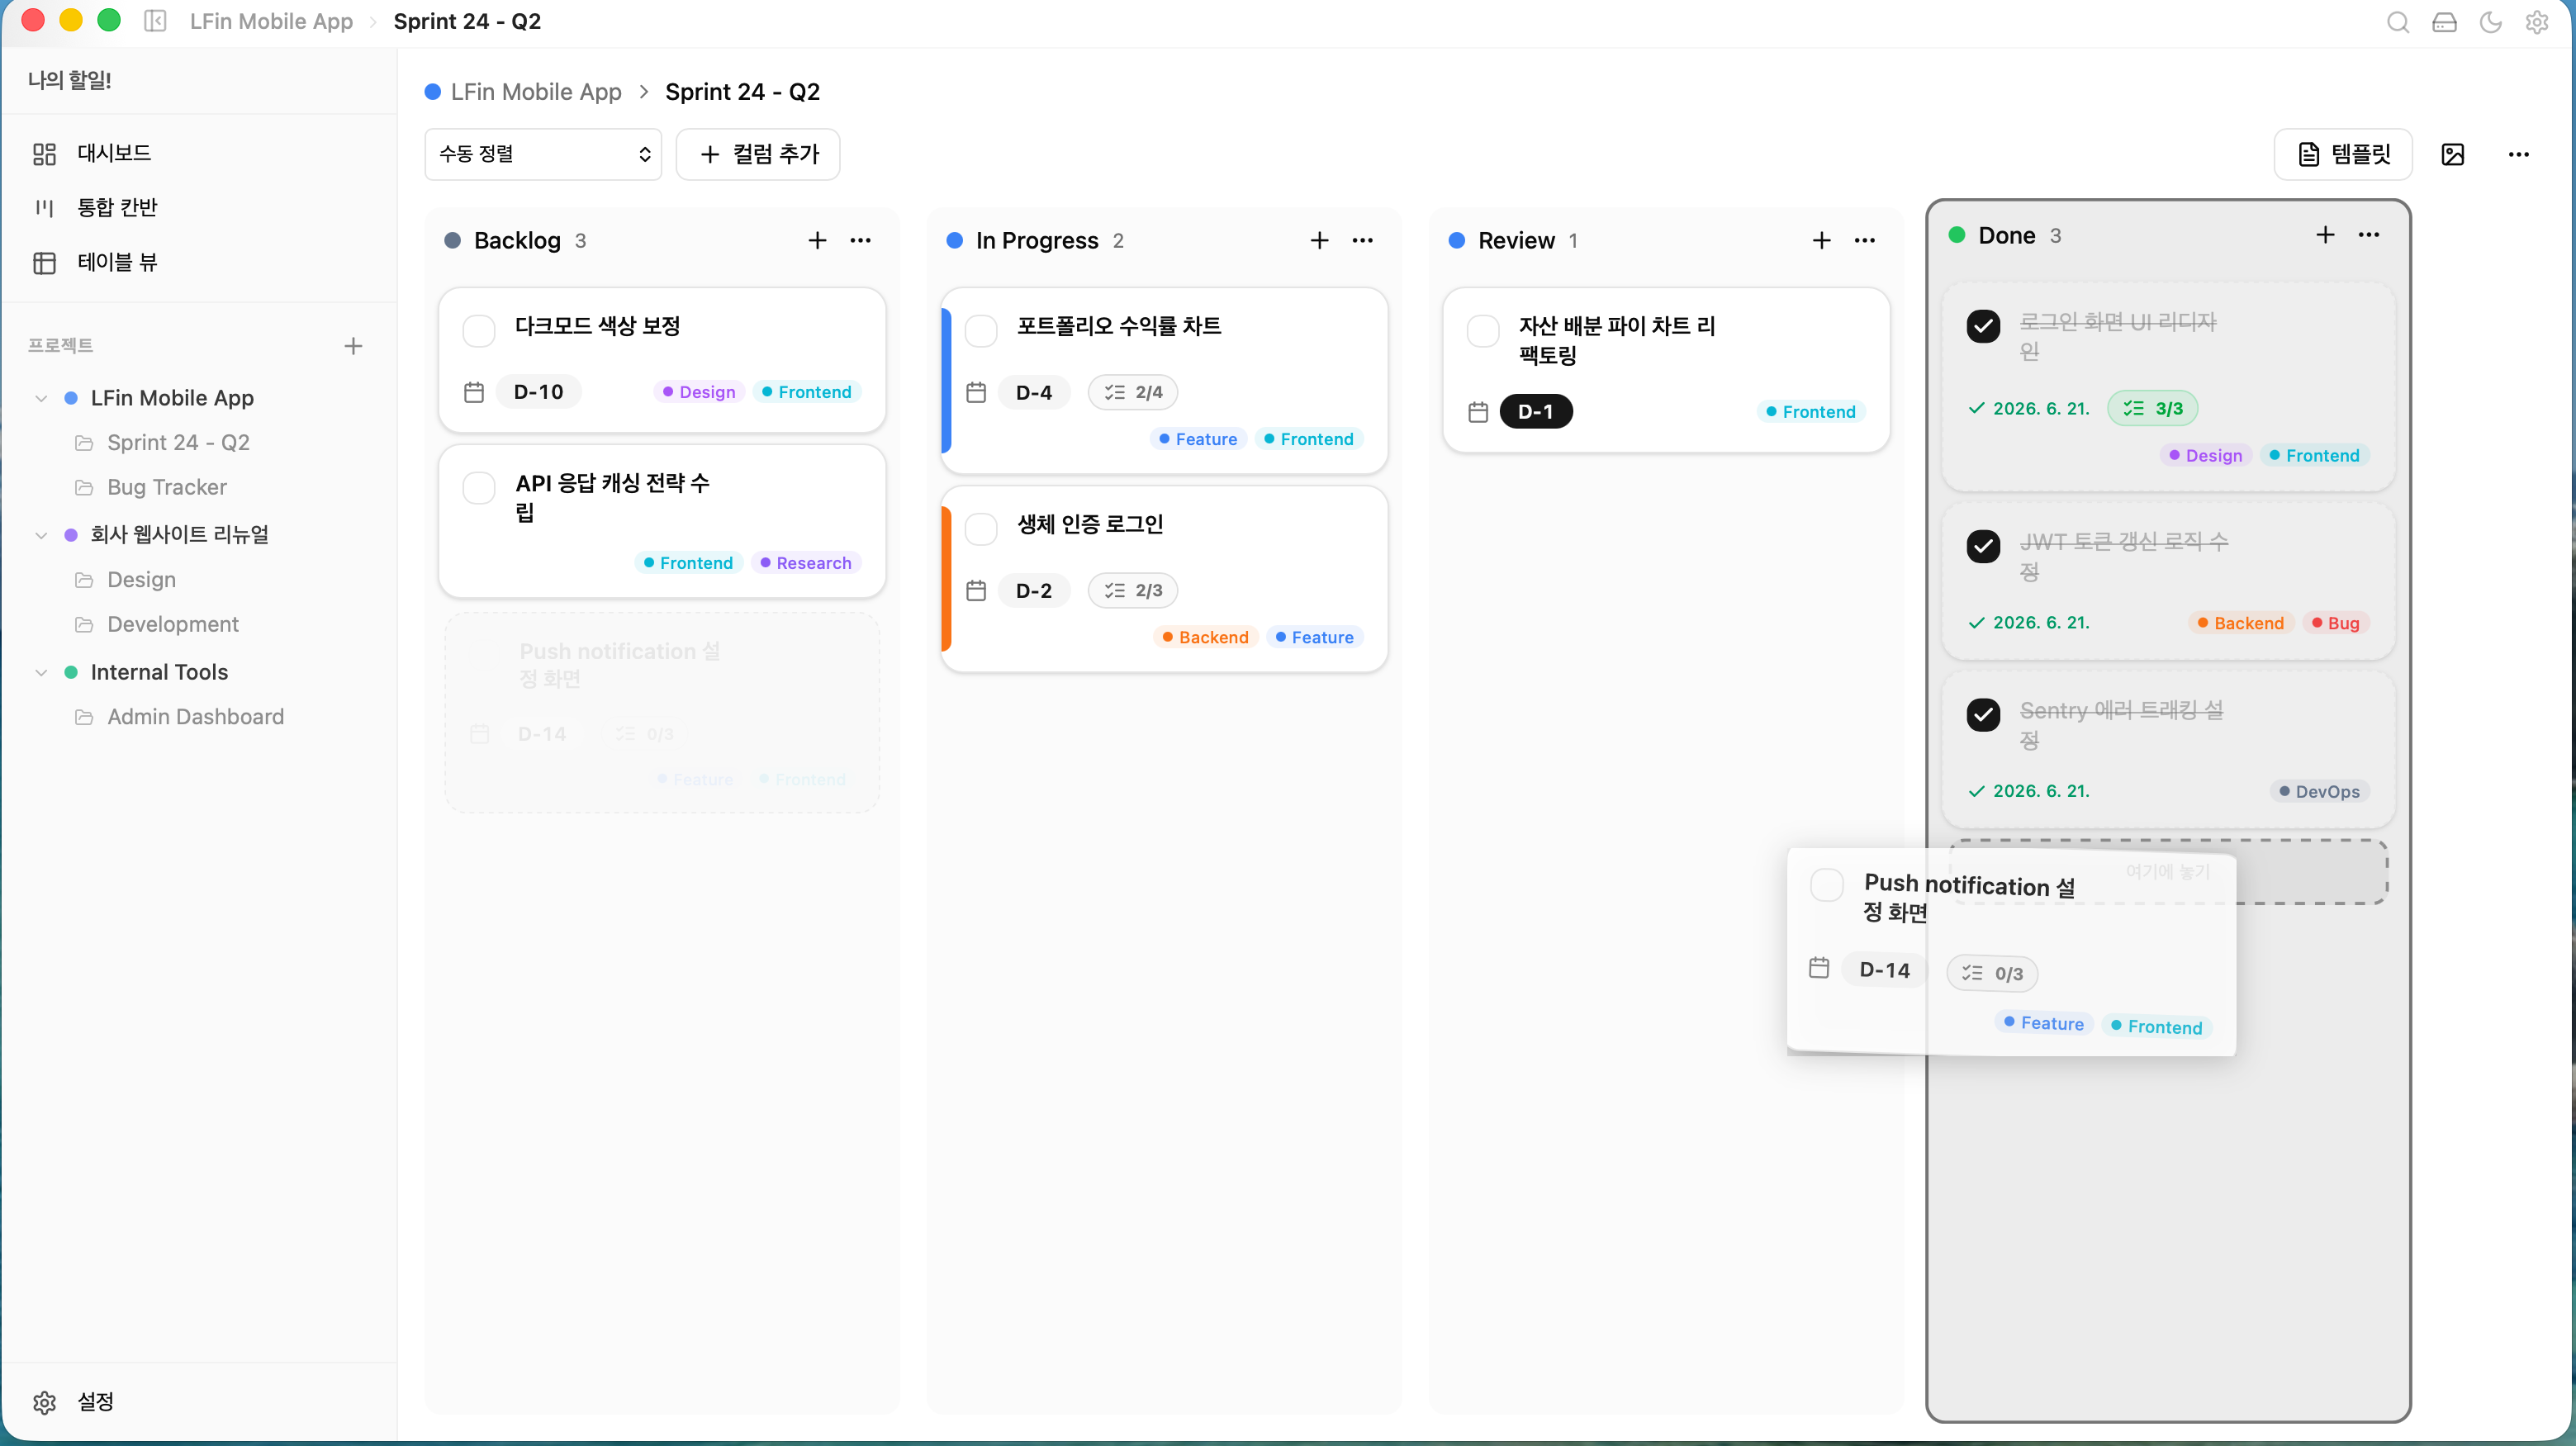Open the 템플릿 button
The height and width of the screenshot is (1446, 2576).
tap(2343, 154)
